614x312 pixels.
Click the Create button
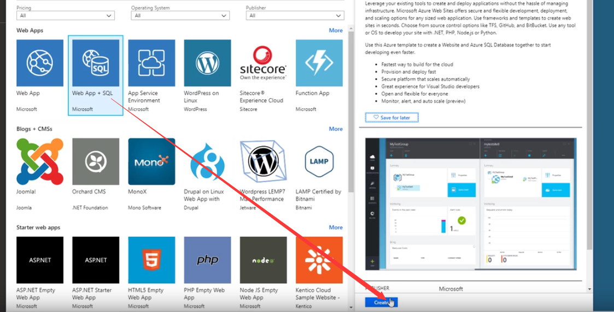[381, 302]
